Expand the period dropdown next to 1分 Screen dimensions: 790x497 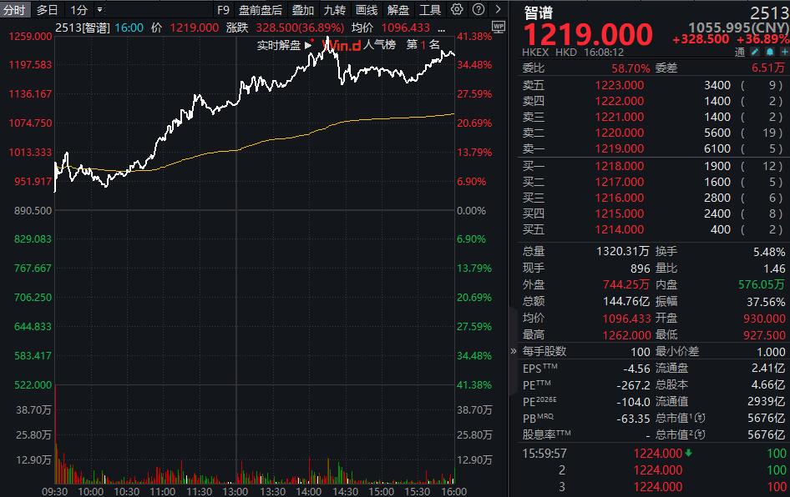coord(99,9)
